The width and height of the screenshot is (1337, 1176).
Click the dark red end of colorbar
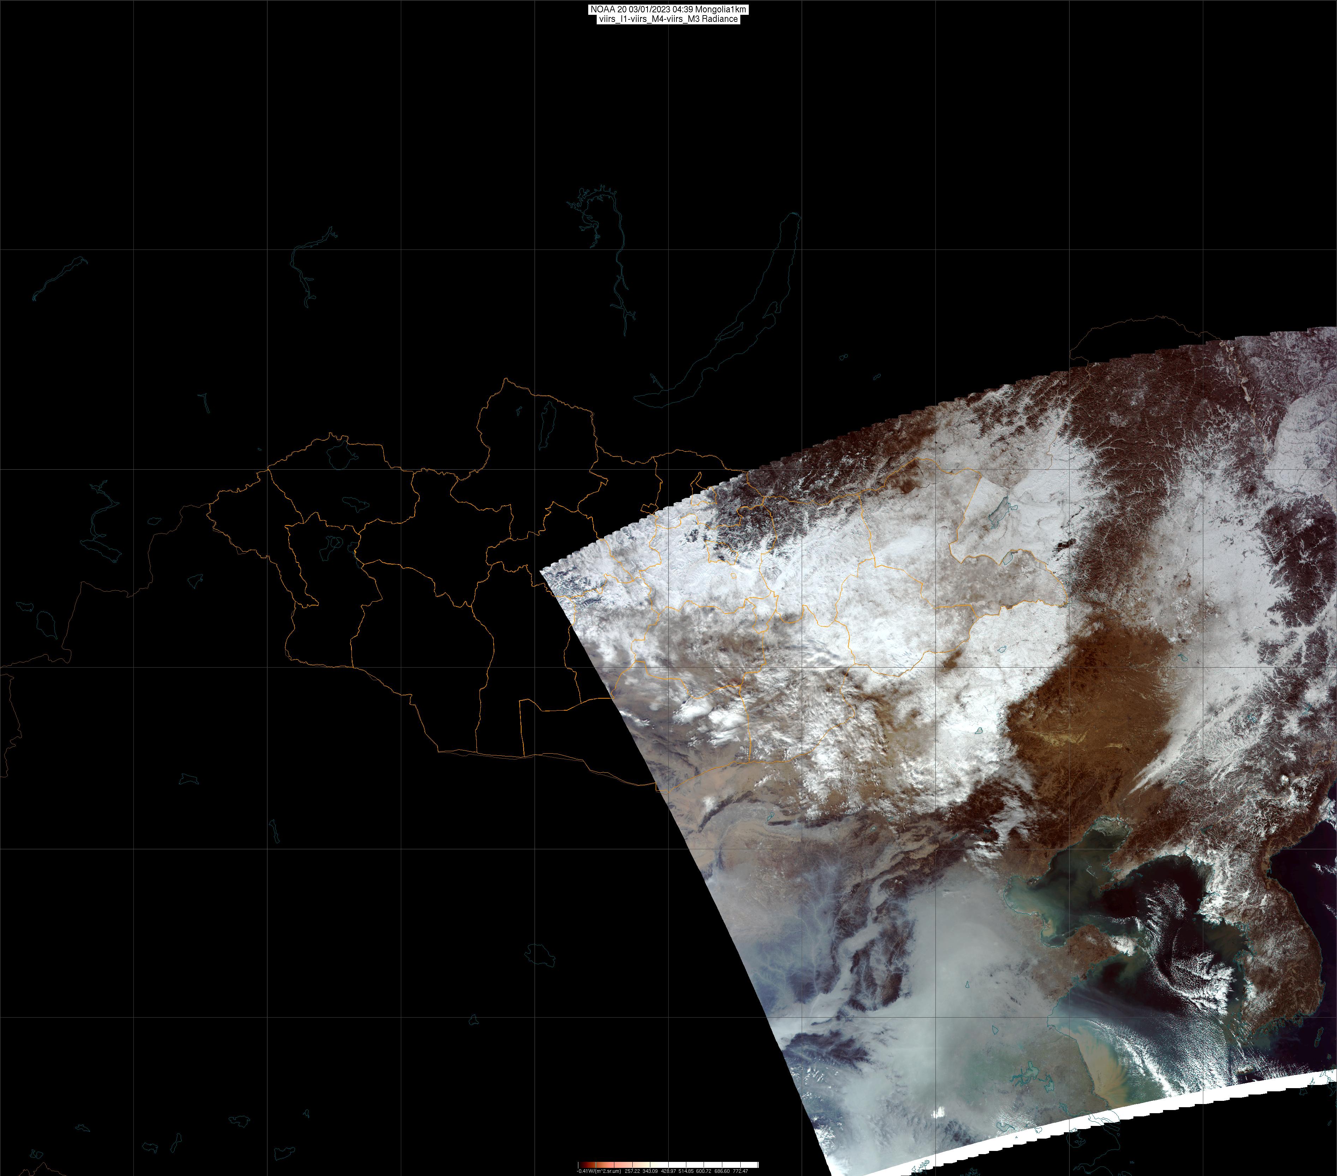click(581, 1165)
